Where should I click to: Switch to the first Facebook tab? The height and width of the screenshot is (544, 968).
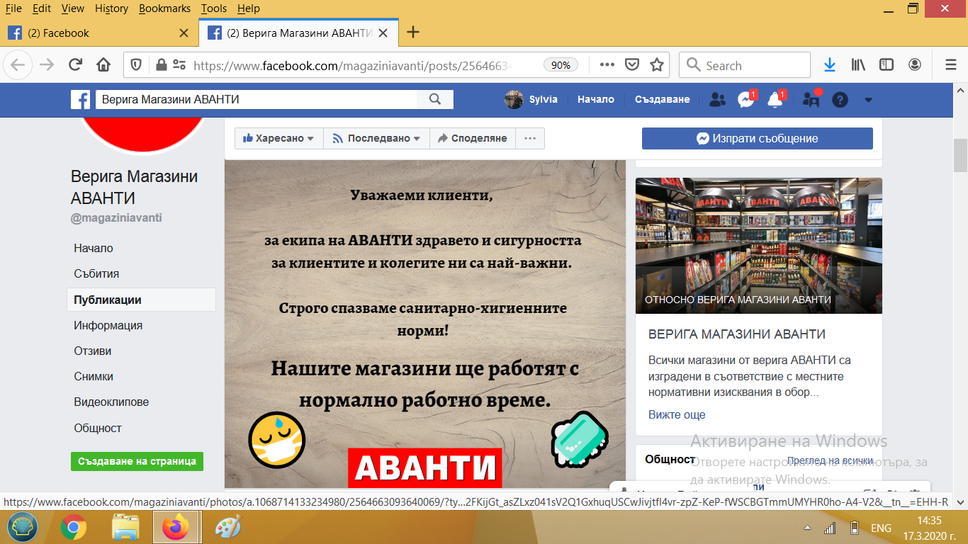pyautogui.click(x=99, y=33)
